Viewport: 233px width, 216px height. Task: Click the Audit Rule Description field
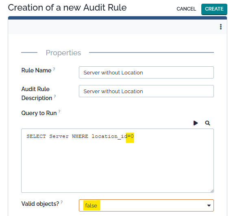[x=146, y=91]
